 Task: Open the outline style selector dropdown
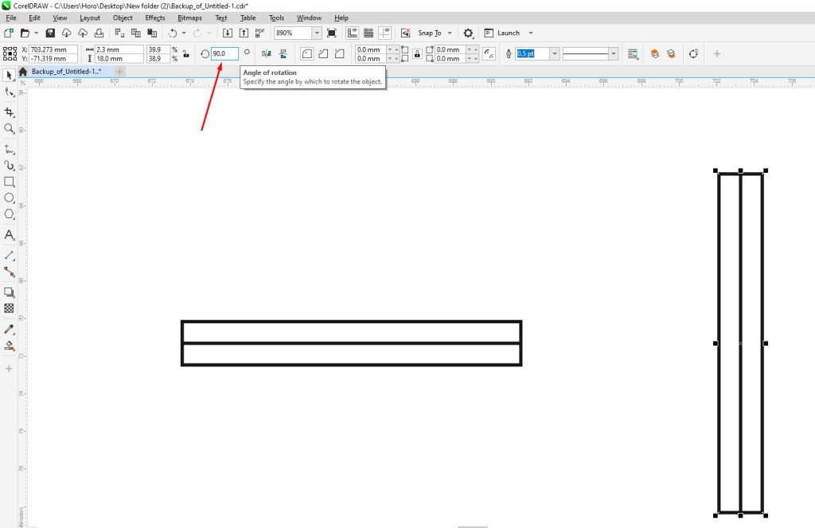click(x=613, y=53)
